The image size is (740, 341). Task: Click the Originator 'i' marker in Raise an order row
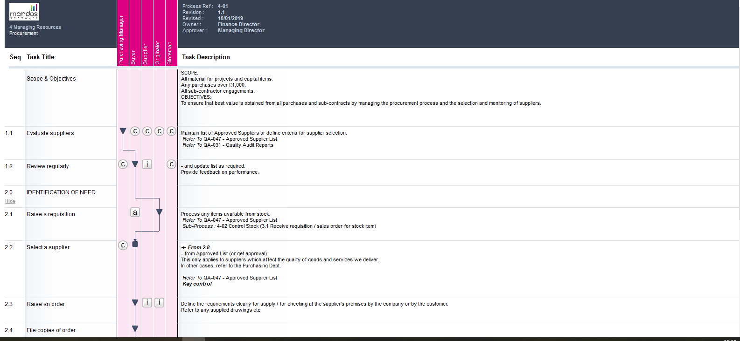coord(159,302)
